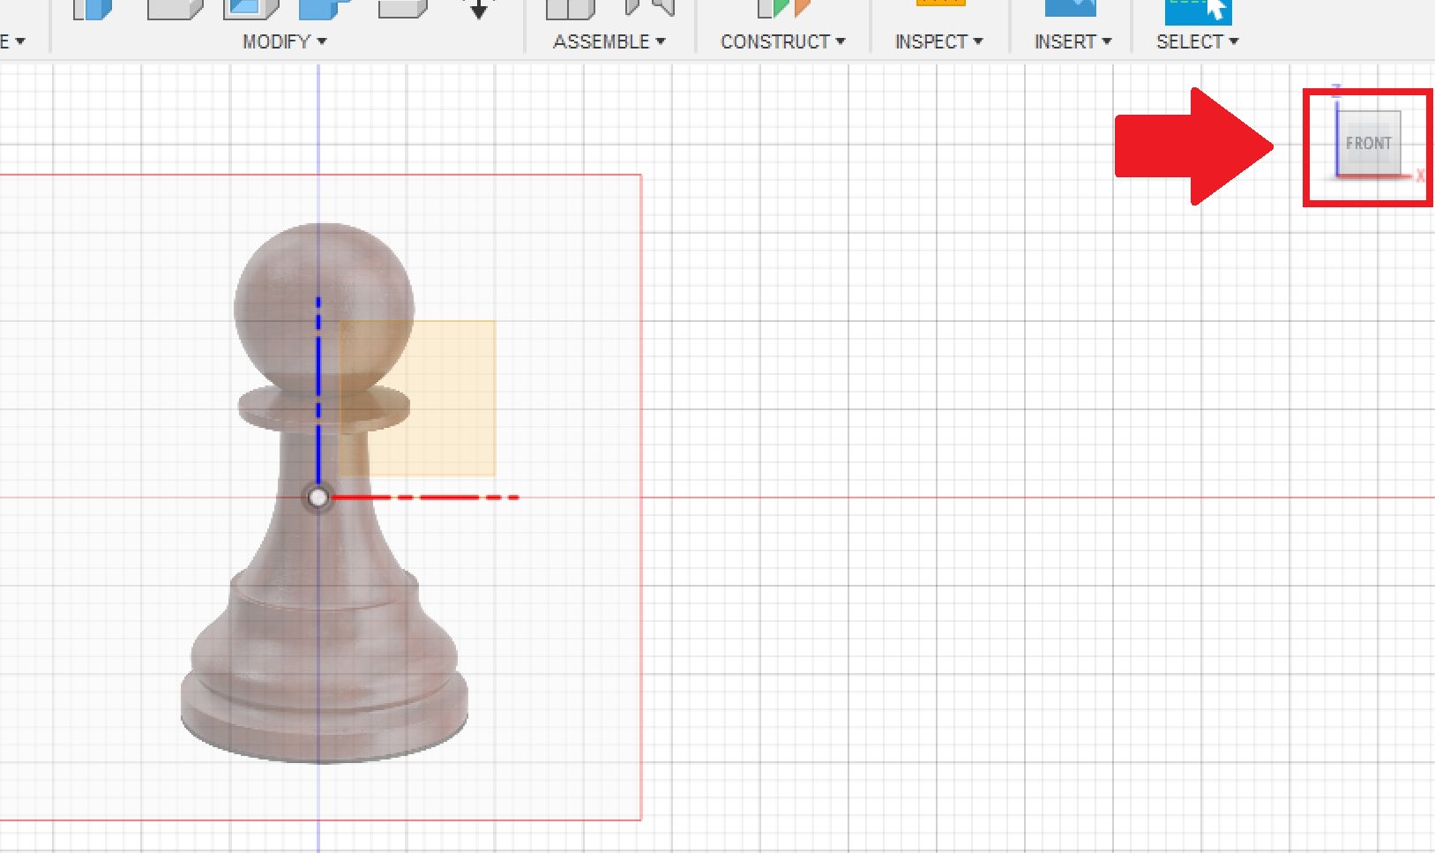Click FRONT on the ViewCube
The height and width of the screenshot is (853, 1435).
[1369, 143]
